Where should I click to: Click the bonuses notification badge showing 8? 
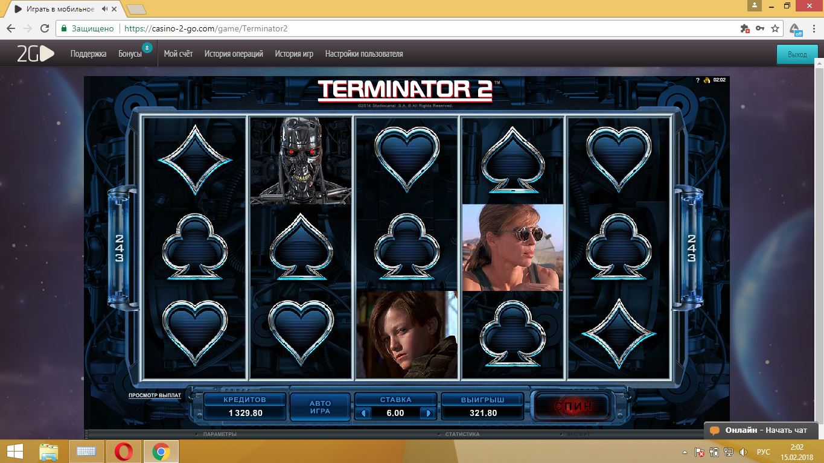147,47
